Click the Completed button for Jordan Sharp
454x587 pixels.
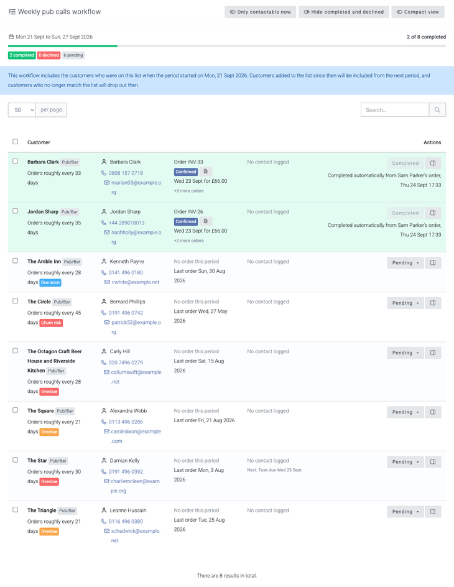(405, 213)
